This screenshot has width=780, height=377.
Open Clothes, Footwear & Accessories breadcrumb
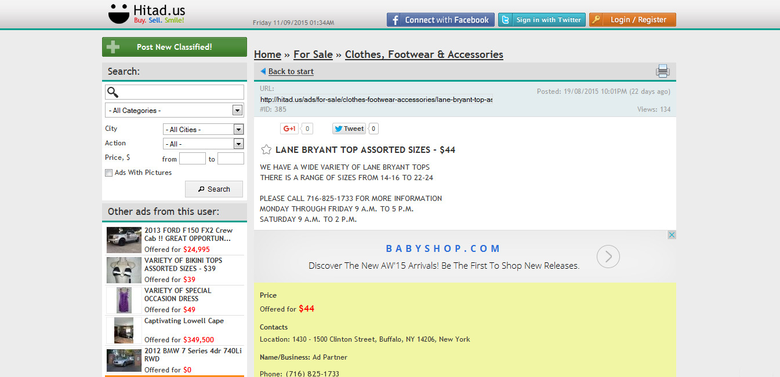tap(424, 54)
